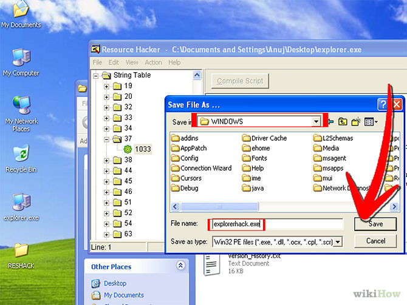This screenshot has height=305, width=407.
Task: Open the File menu in Resource Hacker
Action: (97, 62)
